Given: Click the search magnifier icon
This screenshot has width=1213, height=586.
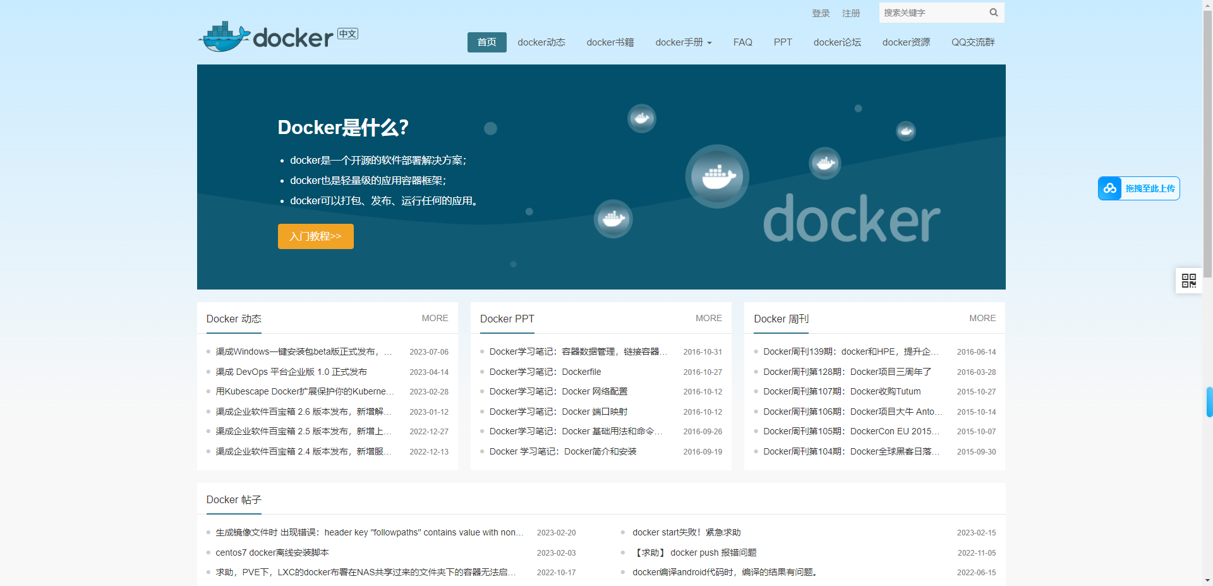Looking at the screenshot, I should click(994, 13).
